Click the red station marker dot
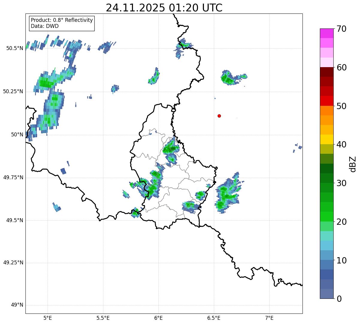This screenshot has width=360, height=324. tap(219, 116)
